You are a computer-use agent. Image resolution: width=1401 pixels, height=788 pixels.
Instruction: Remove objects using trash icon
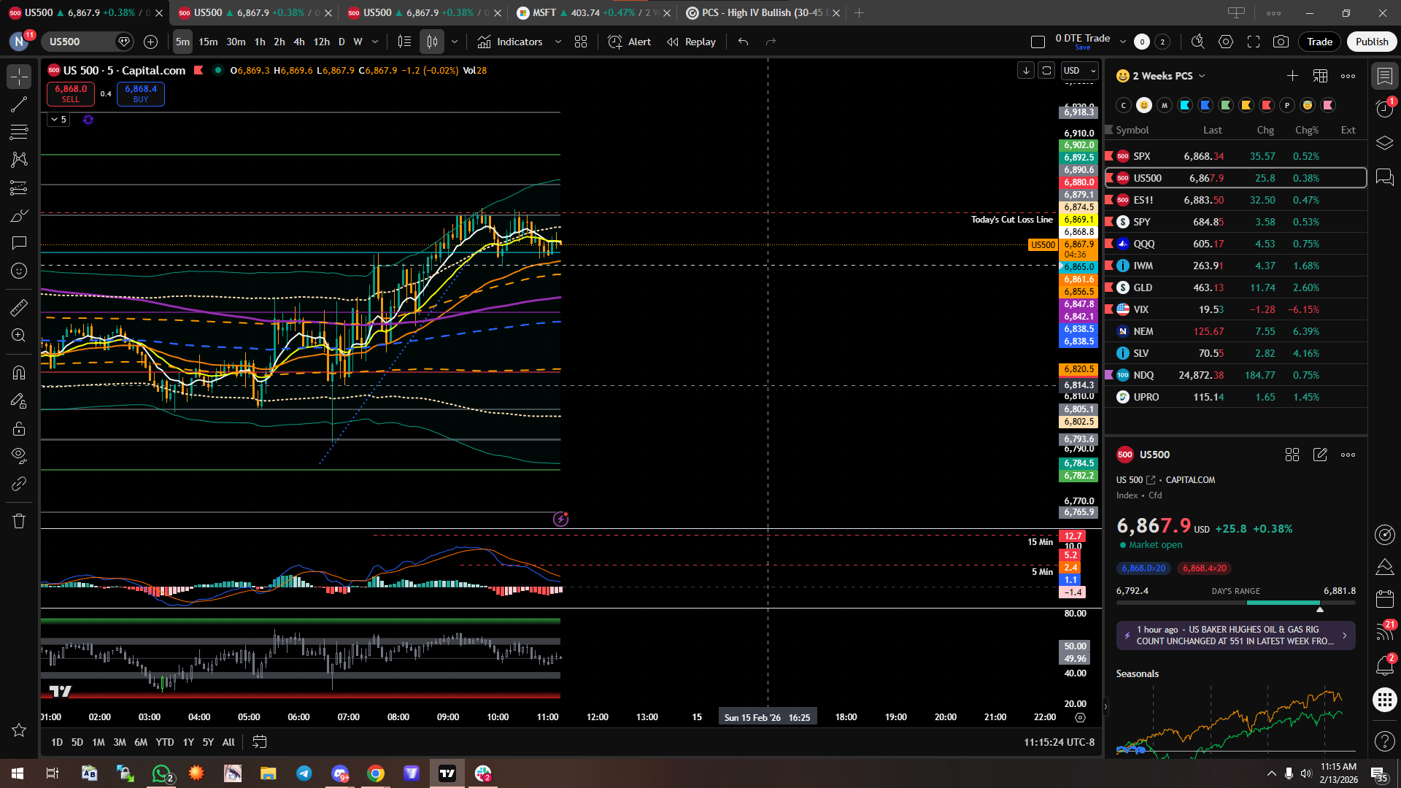coord(19,521)
